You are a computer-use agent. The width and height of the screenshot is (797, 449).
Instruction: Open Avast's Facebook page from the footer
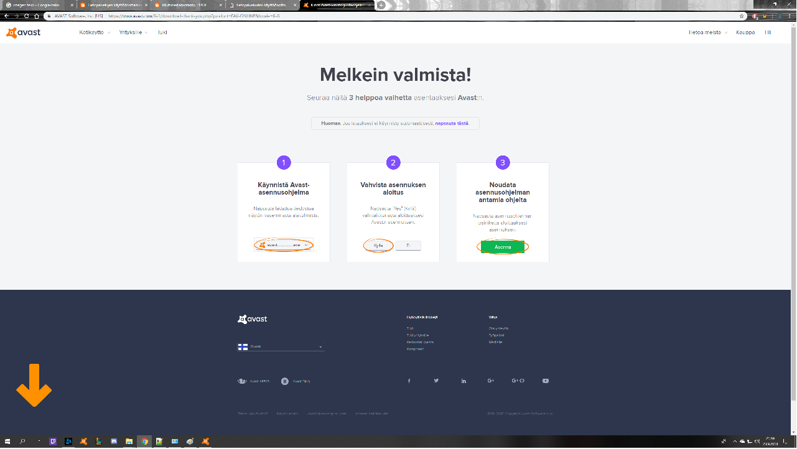[x=409, y=381]
